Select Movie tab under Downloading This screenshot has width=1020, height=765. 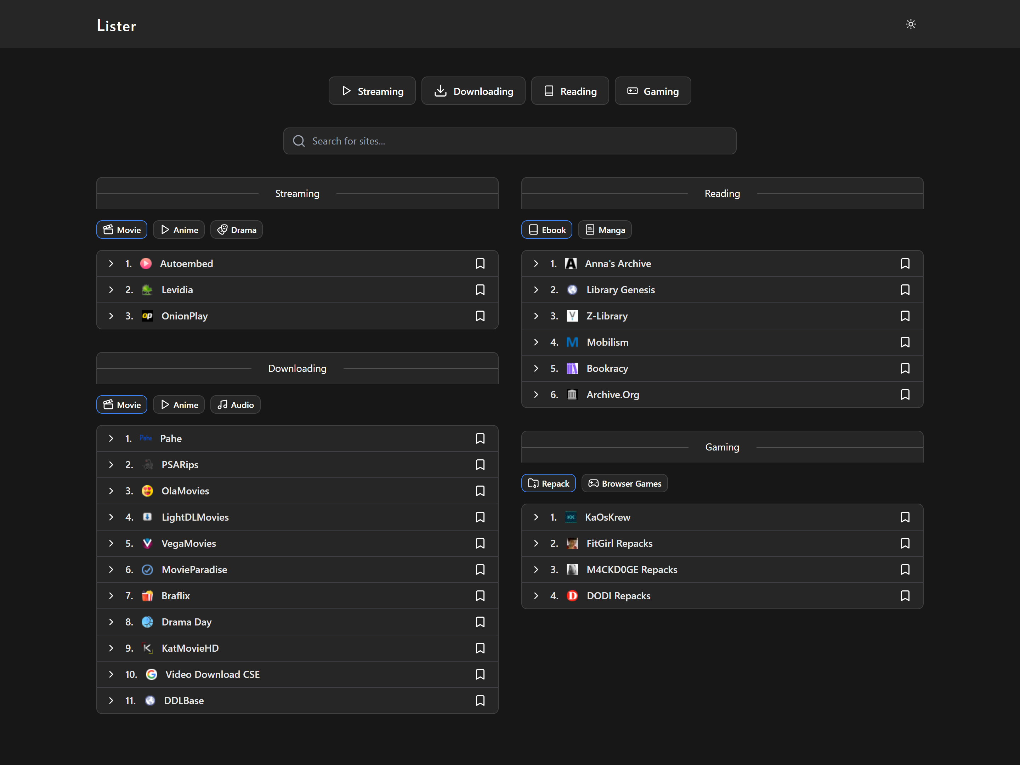[122, 404]
